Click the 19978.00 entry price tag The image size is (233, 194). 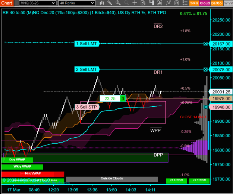pyautogui.click(x=221, y=98)
